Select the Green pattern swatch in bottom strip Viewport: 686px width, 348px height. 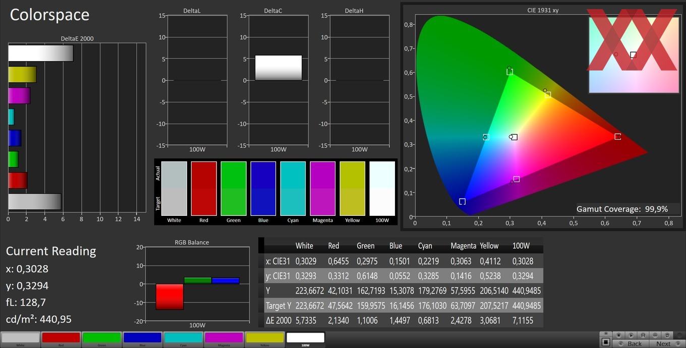pyautogui.click(x=102, y=339)
